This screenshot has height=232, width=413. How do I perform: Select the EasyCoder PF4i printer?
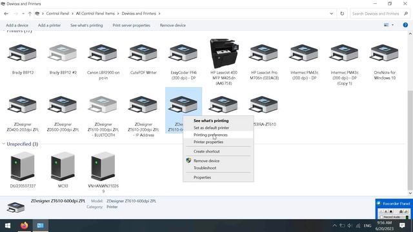pyautogui.click(x=183, y=62)
